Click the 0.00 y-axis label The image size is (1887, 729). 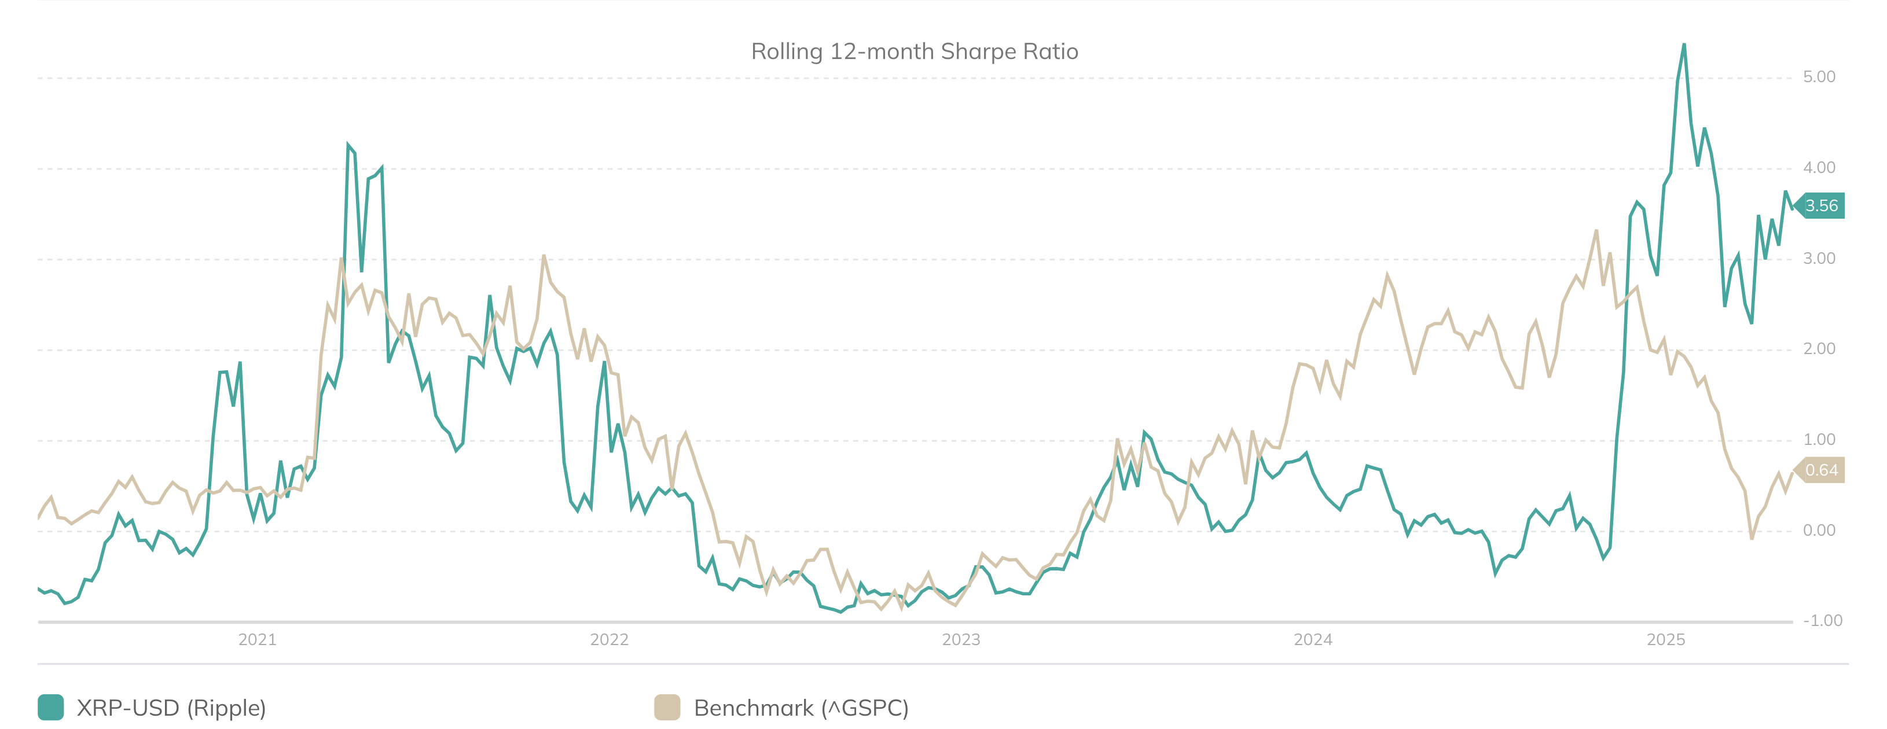coord(1819,530)
